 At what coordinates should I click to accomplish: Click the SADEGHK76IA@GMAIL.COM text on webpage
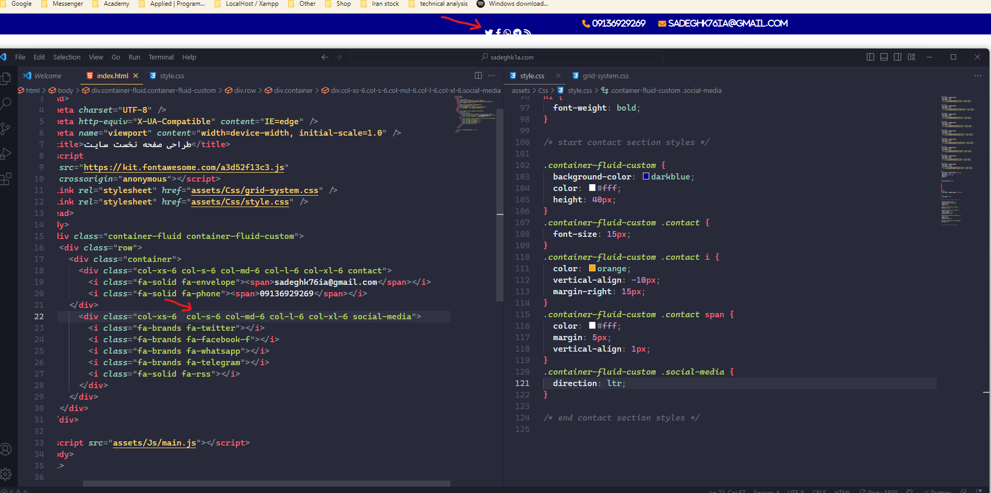pyautogui.click(x=728, y=23)
